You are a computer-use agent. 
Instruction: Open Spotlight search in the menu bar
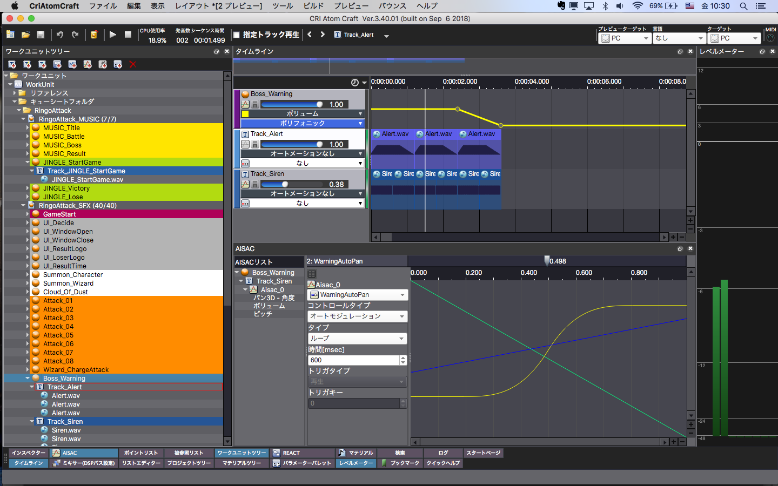point(743,6)
